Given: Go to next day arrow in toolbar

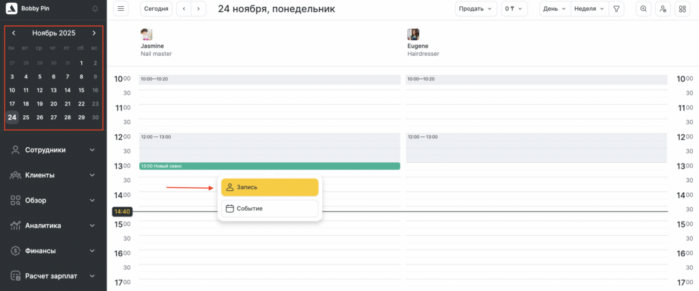Looking at the screenshot, I should 199,9.
